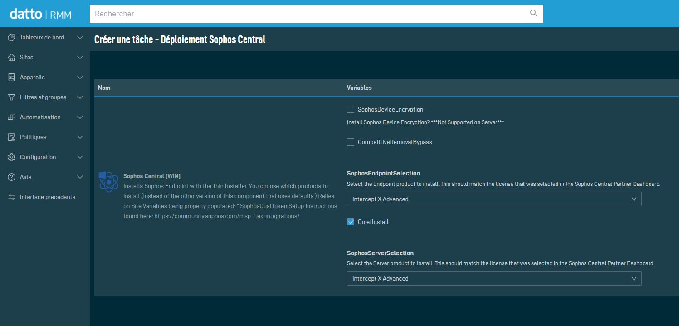This screenshot has height=326, width=679.
Task: Click the SophosEndpointSelection label
Action: coord(383,173)
